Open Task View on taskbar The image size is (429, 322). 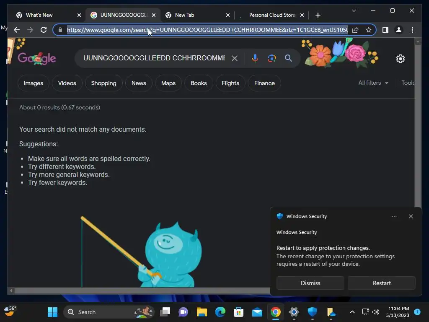[165, 312]
